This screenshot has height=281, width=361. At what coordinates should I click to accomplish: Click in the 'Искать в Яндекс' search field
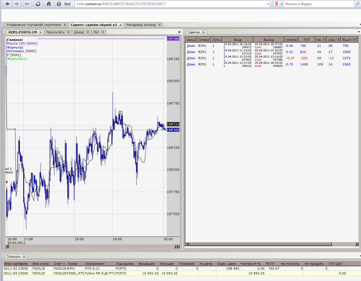click(318, 4)
